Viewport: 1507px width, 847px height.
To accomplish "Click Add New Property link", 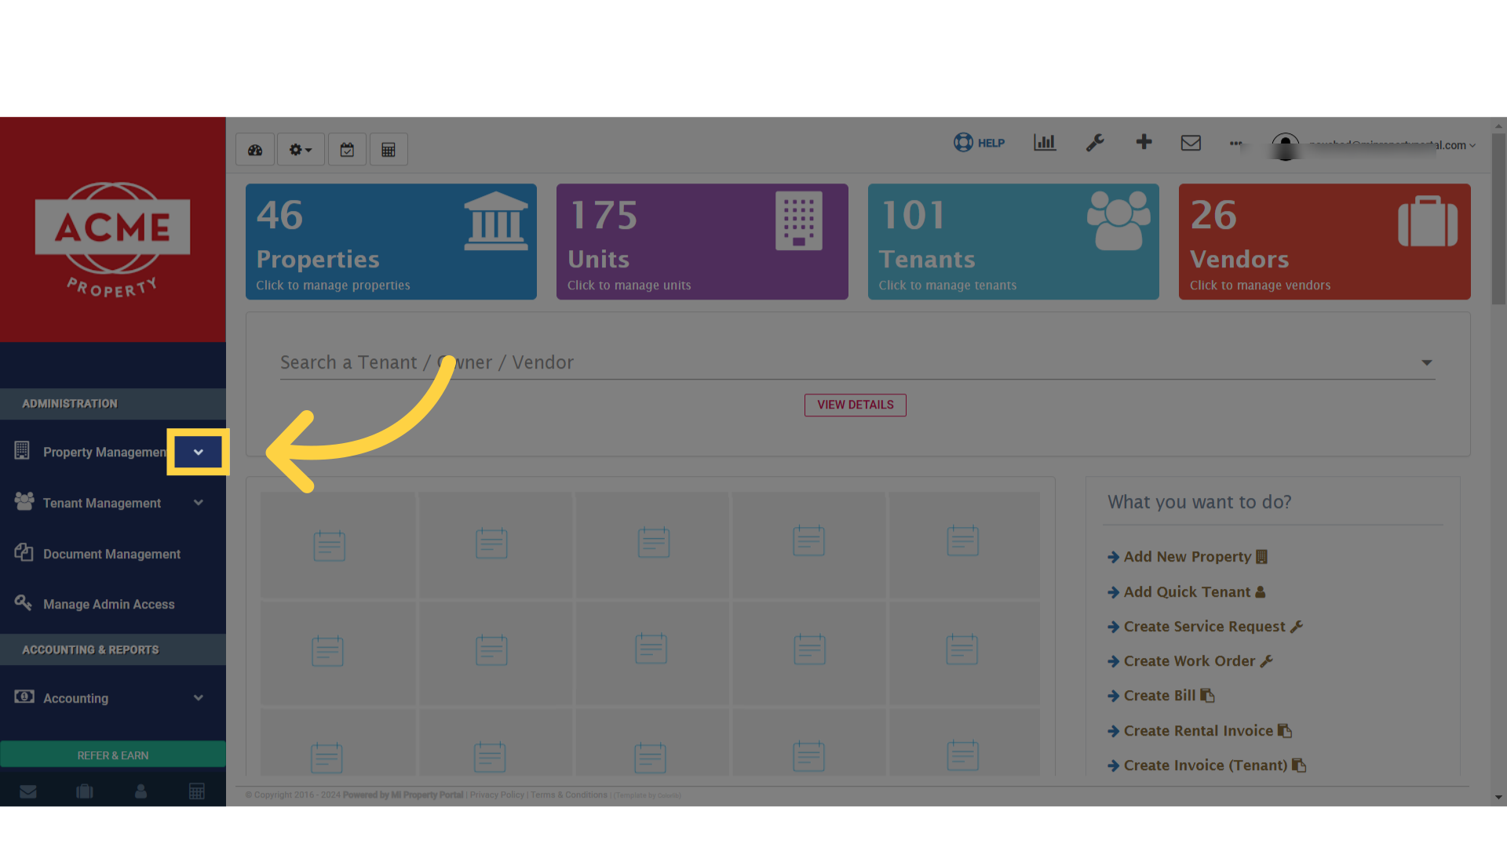I will (1187, 557).
